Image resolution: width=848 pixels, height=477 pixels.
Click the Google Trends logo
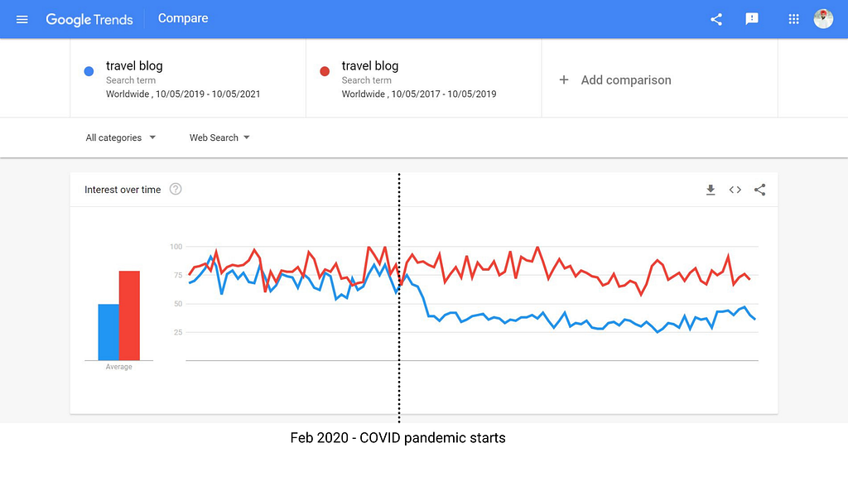tap(89, 19)
